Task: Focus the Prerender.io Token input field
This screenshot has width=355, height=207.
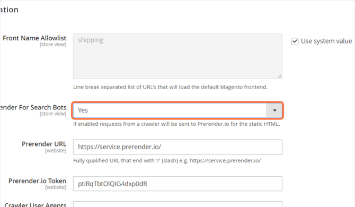Action: (177, 184)
